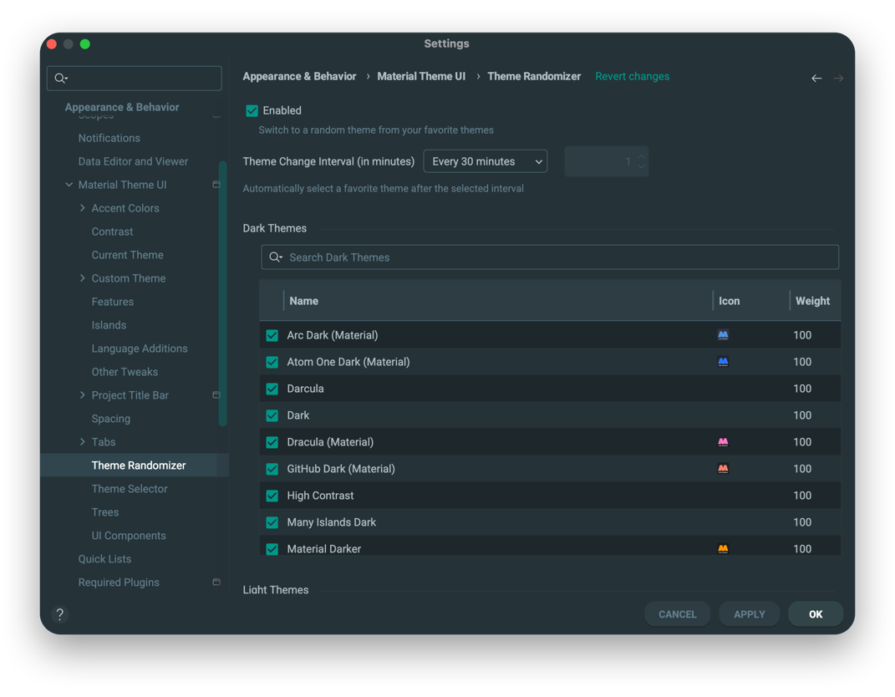895x697 pixels.
Task: Open the help question mark icon
Action: point(58,614)
